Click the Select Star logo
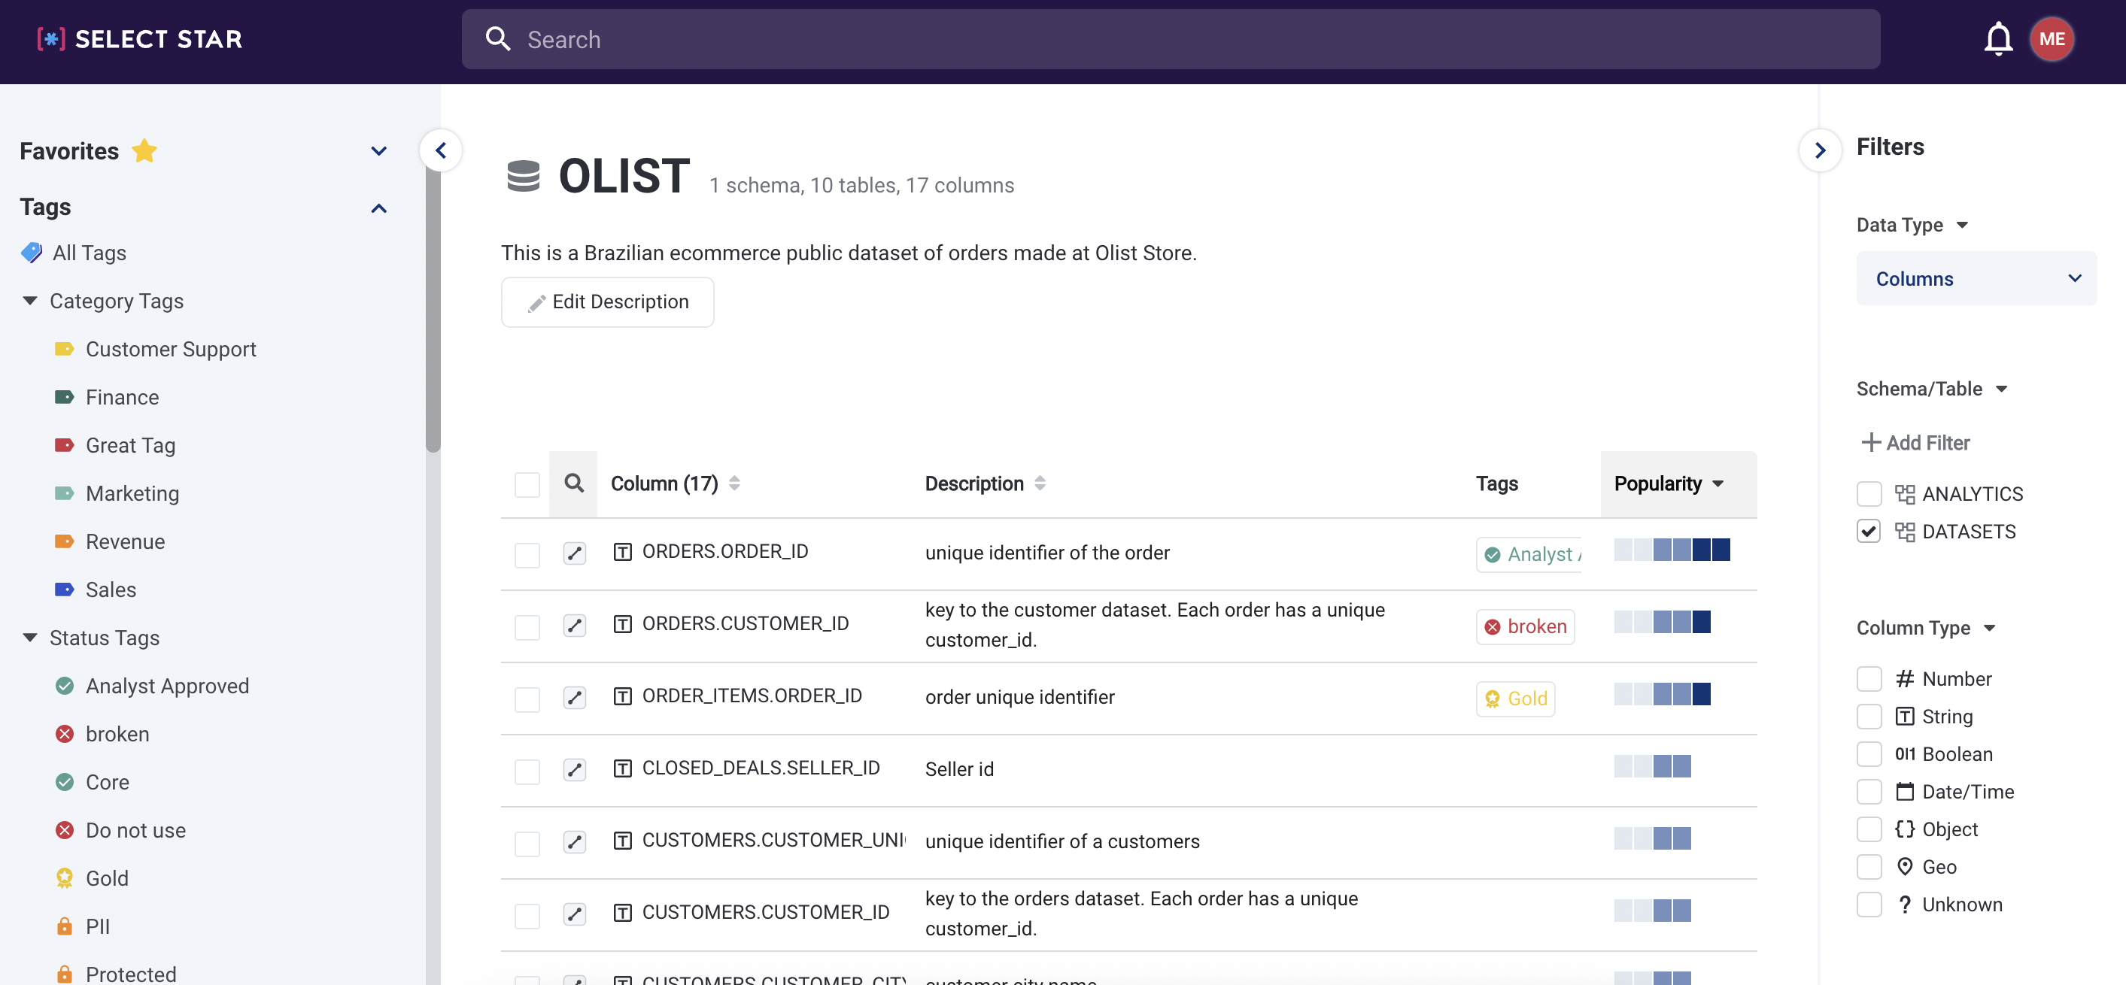Image resolution: width=2126 pixels, height=985 pixels. [x=140, y=39]
